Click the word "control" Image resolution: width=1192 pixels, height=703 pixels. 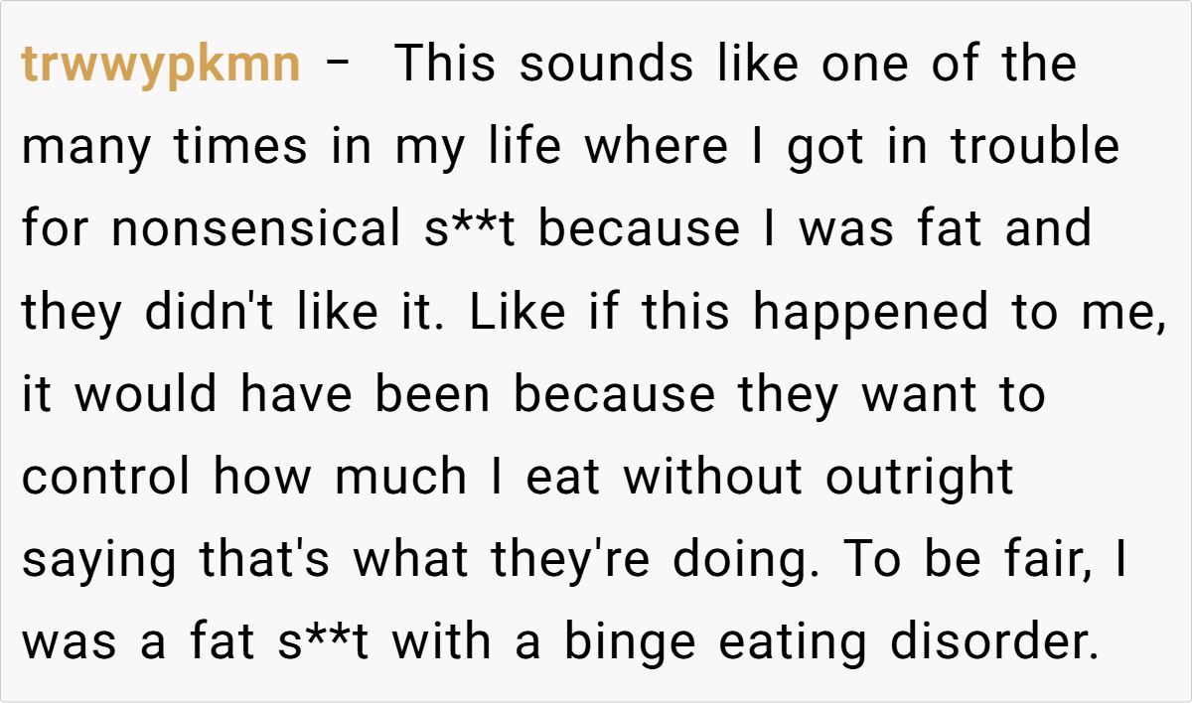coord(106,478)
